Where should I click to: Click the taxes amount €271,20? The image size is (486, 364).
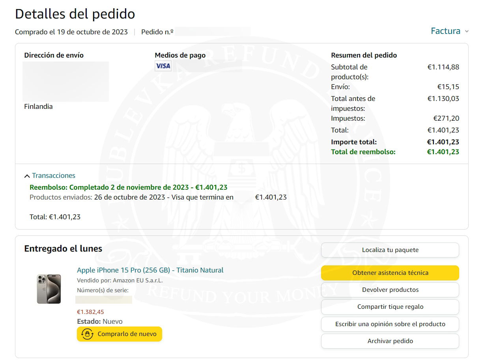tap(446, 118)
